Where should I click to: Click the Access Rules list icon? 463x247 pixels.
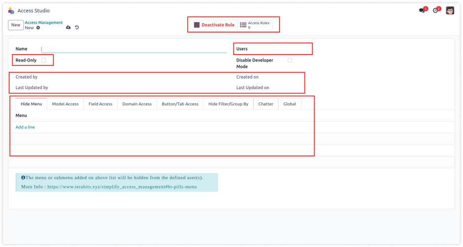(x=243, y=25)
